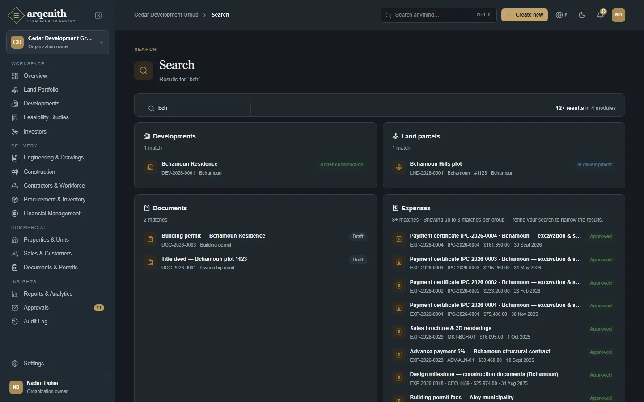Open Payment certificate IPC-2026-0002 expense
Image resolution: width=644 pixels, height=402 pixels.
coord(504,287)
